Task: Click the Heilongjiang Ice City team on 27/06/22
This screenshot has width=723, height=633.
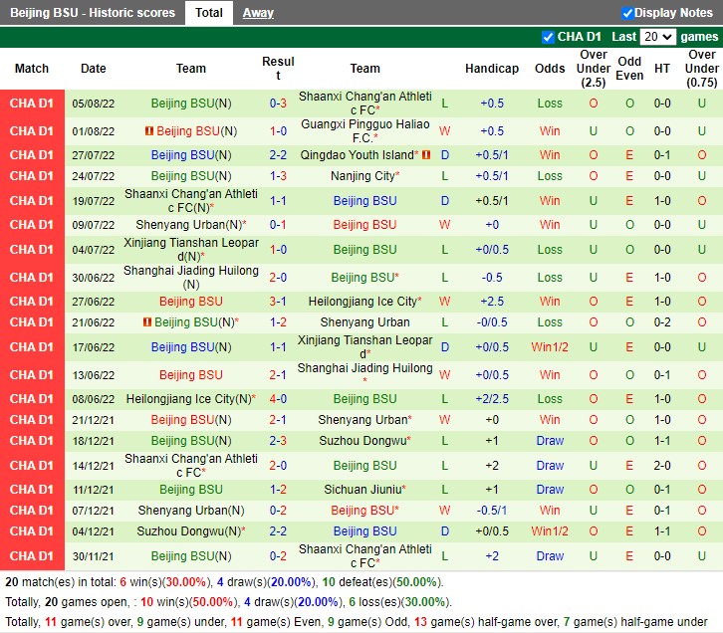Action: coord(362,302)
